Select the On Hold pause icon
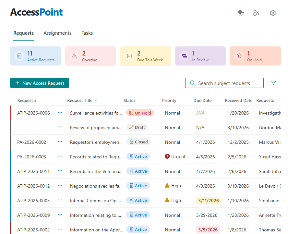Image resolution: width=288 pixels, height=234 pixels. pos(239,55)
